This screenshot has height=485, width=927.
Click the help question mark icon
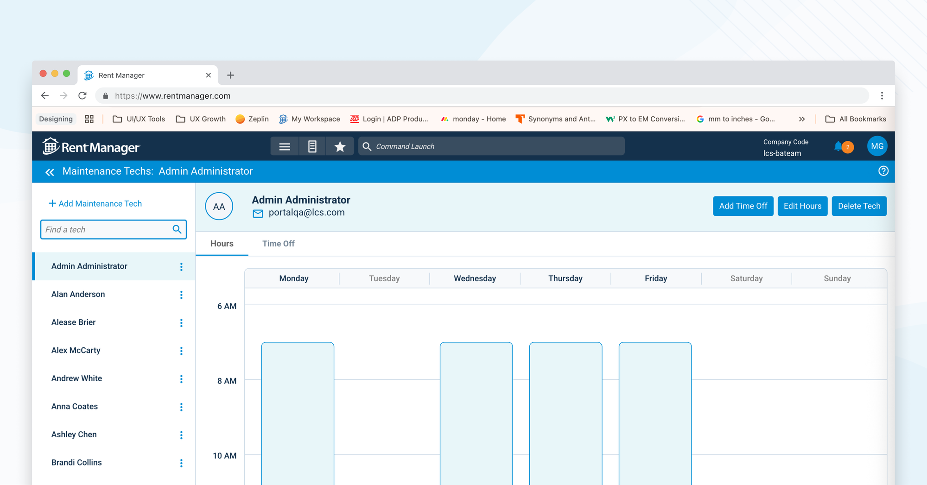click(x=883, y=171)
